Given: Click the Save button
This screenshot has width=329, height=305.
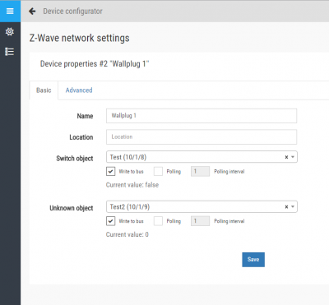Looking at the screenshot, I should pyautogui.click(x=253, y=259).
